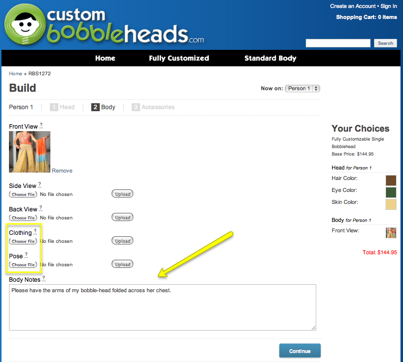
Task: Open the Fully Customized menu
Action: pyautogui.click(x=179, y=58)
